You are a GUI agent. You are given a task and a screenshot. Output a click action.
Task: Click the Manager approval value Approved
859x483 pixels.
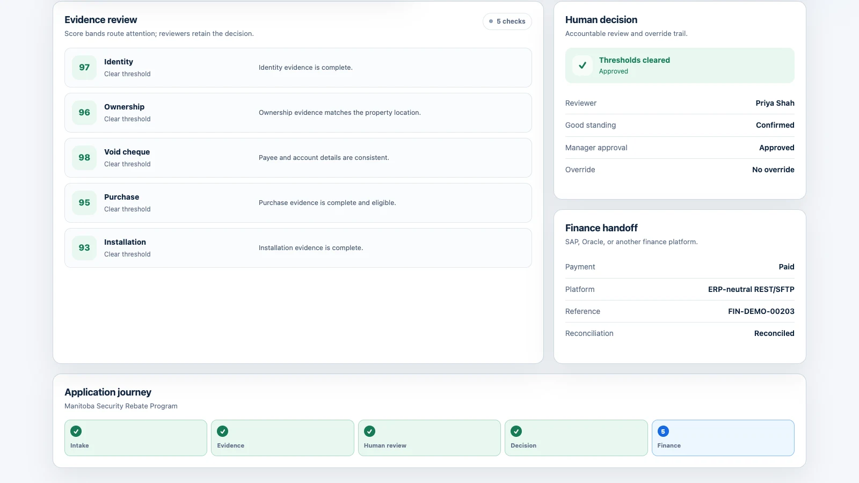[776, 148]
